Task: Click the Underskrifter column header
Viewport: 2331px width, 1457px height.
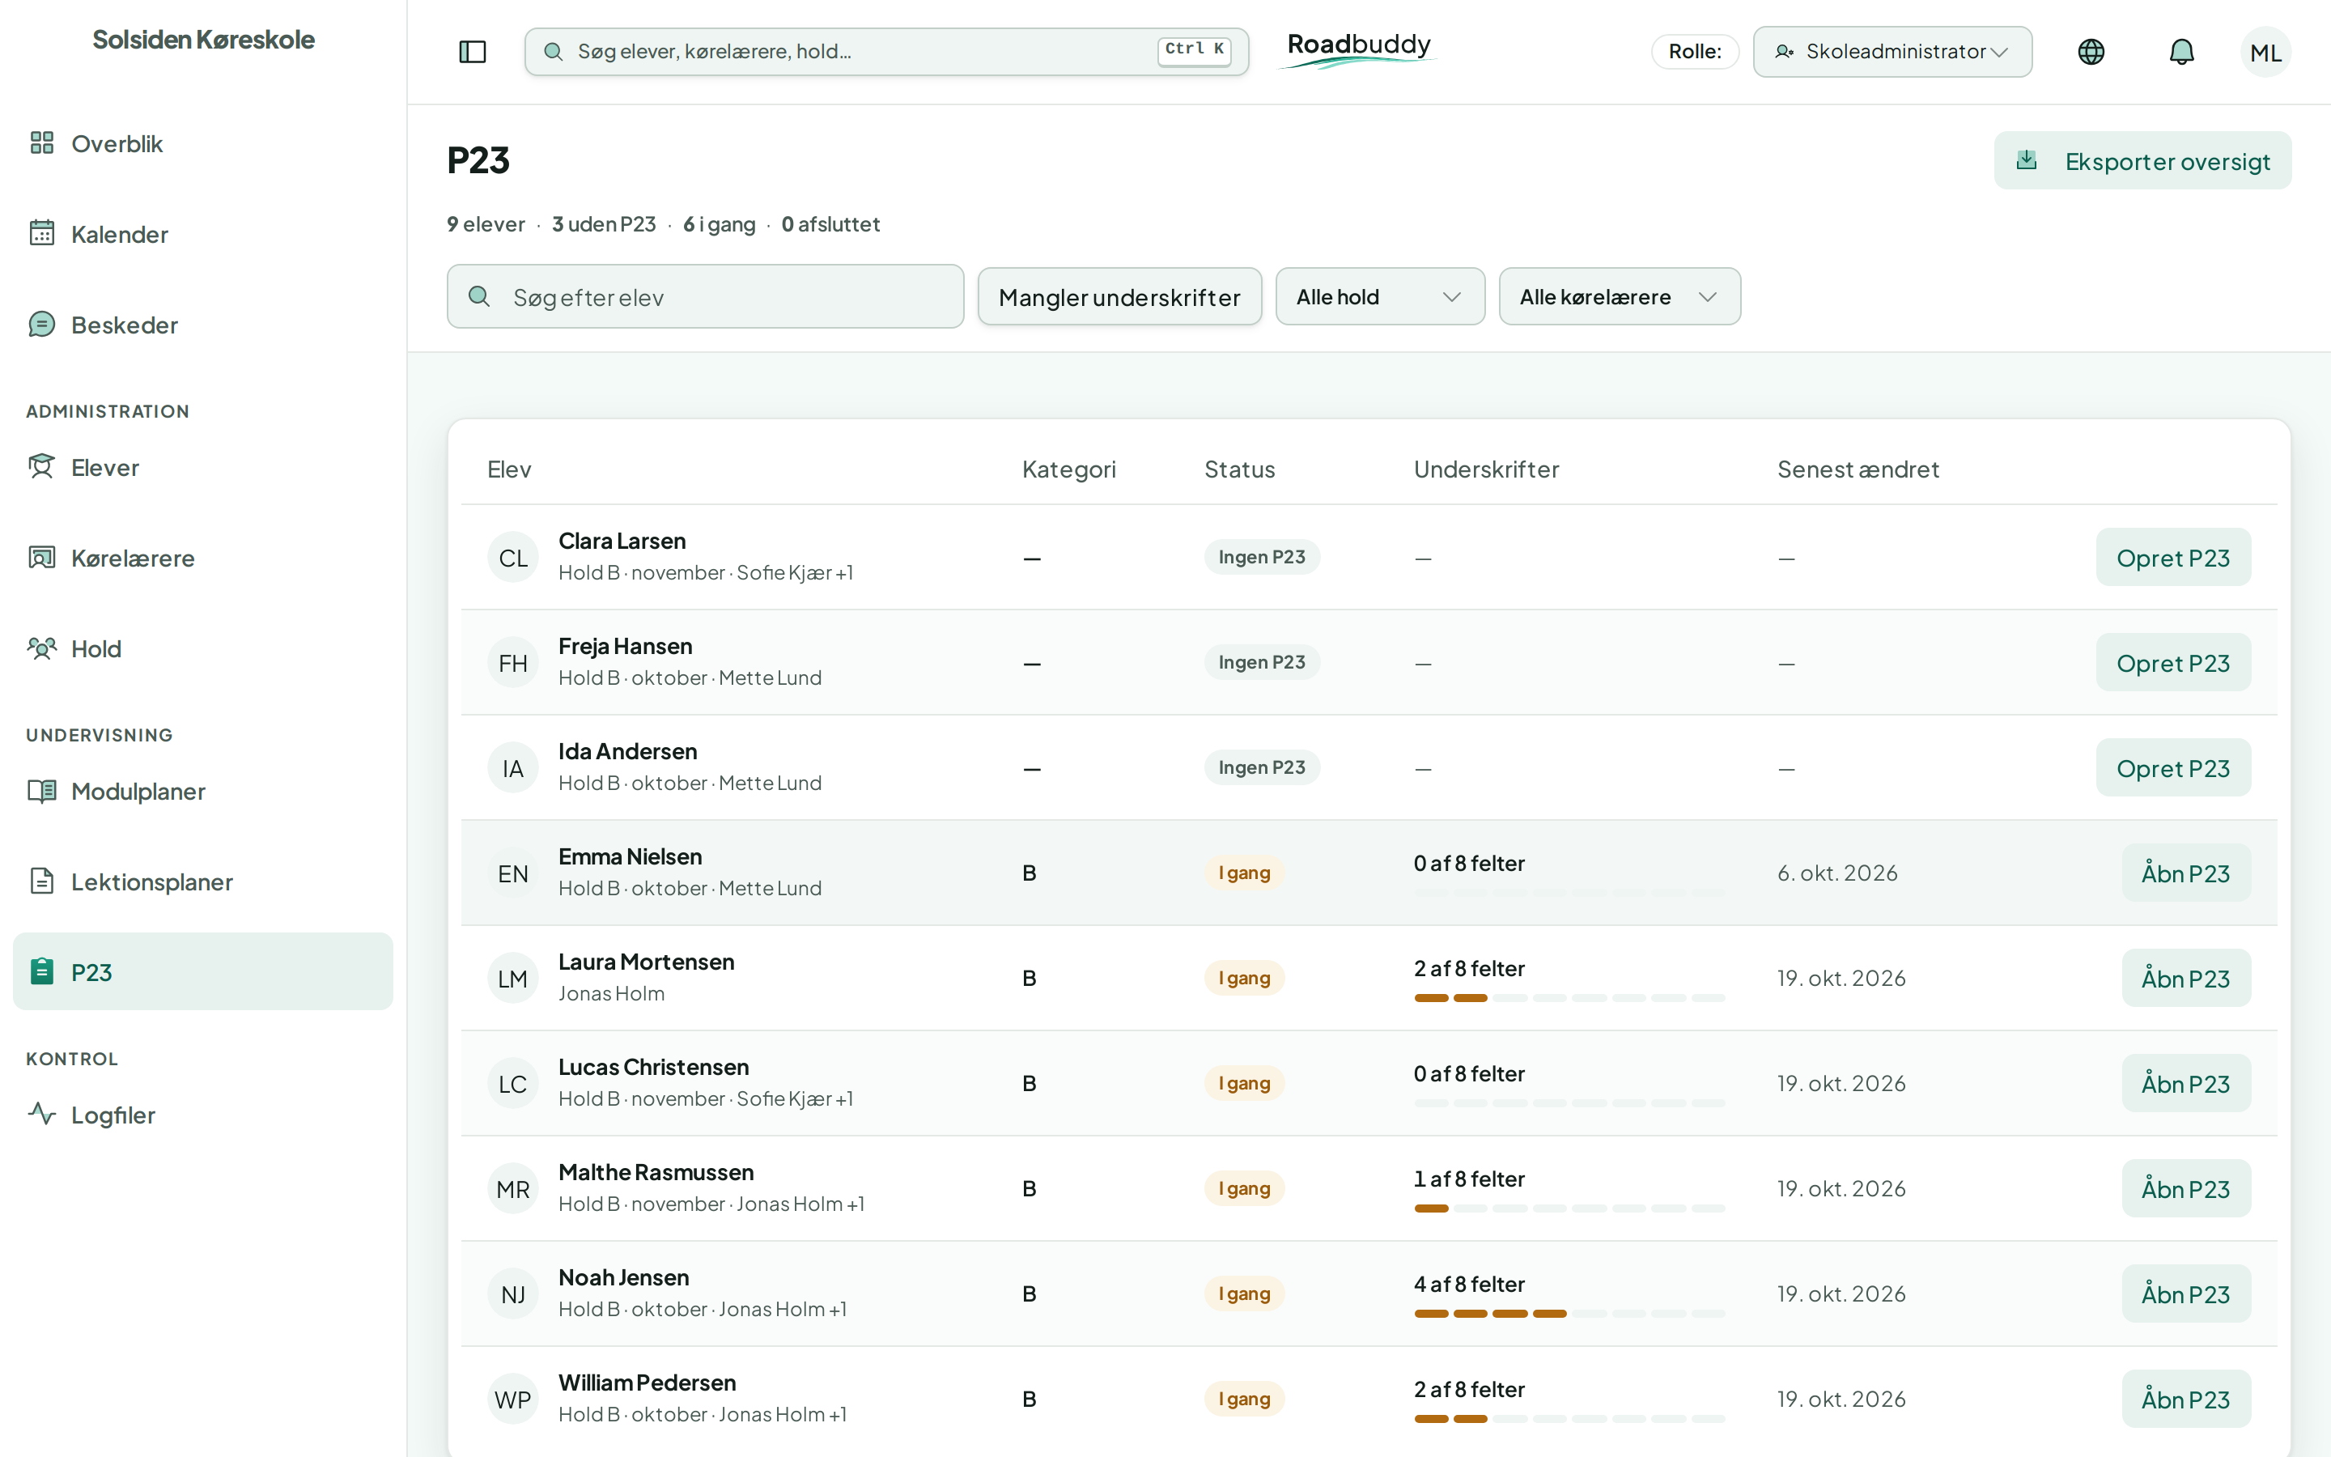Action: [x=1486, y=469]
